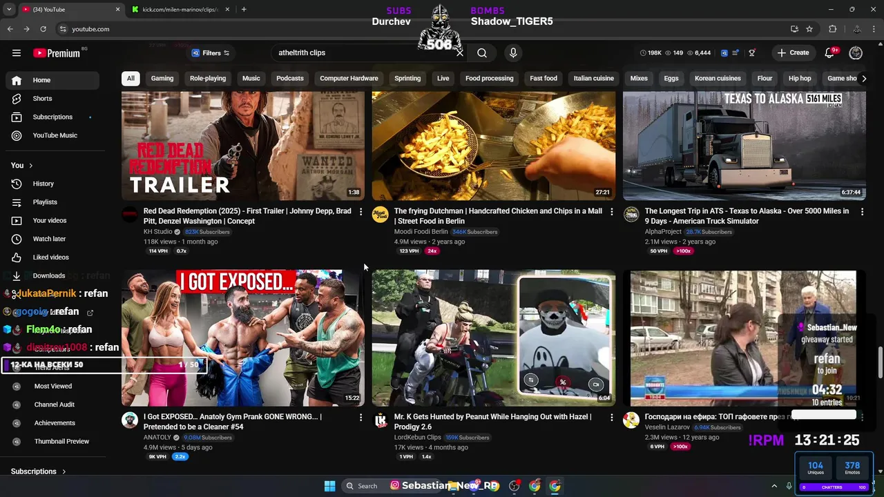Open Watch later in sidebar
This screenshot has width=884, height=497.
(52, 239)
